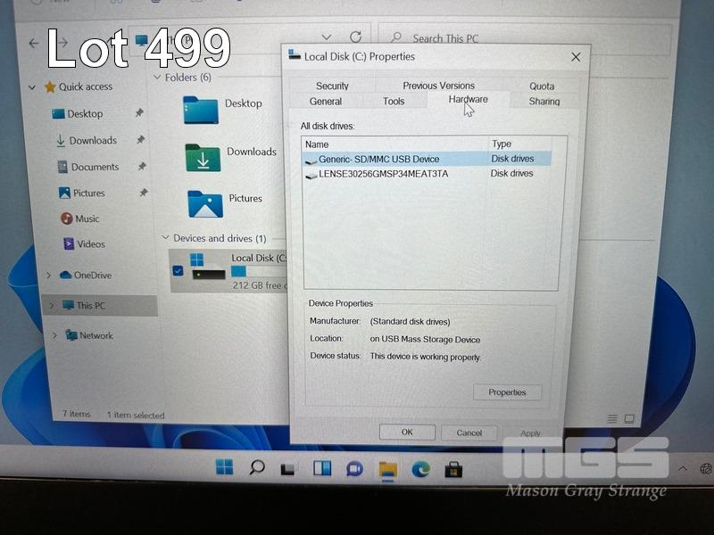Image resolution: width=714 pixels, height=535 pixels.
Task: Collapse the Quick access section
Action: [33, 87]
